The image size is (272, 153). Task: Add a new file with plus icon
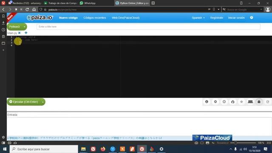26,33
